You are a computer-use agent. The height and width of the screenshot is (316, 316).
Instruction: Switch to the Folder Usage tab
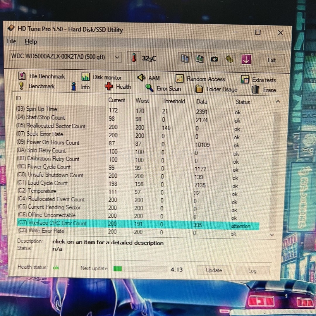coord(216,89)
